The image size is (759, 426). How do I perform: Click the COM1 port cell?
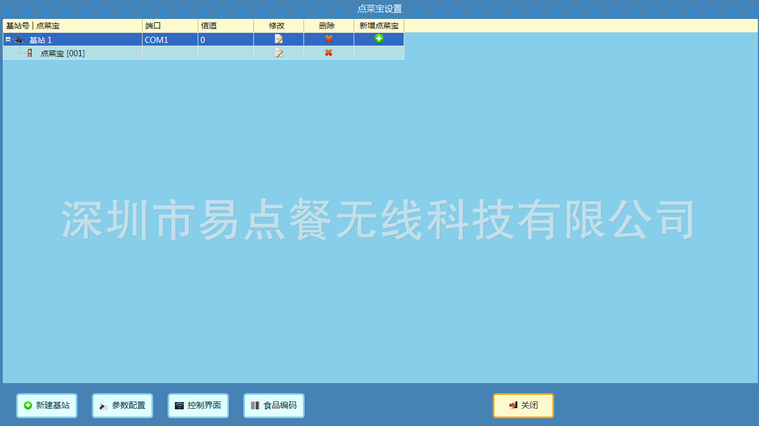tap(170, 40)
